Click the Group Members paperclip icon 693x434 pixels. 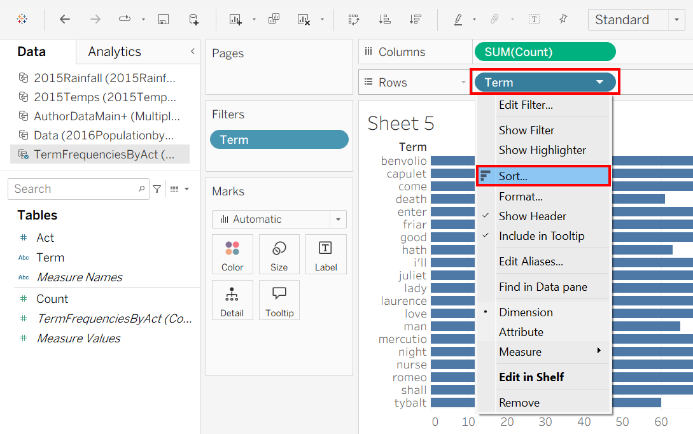(x=494, y=19)
